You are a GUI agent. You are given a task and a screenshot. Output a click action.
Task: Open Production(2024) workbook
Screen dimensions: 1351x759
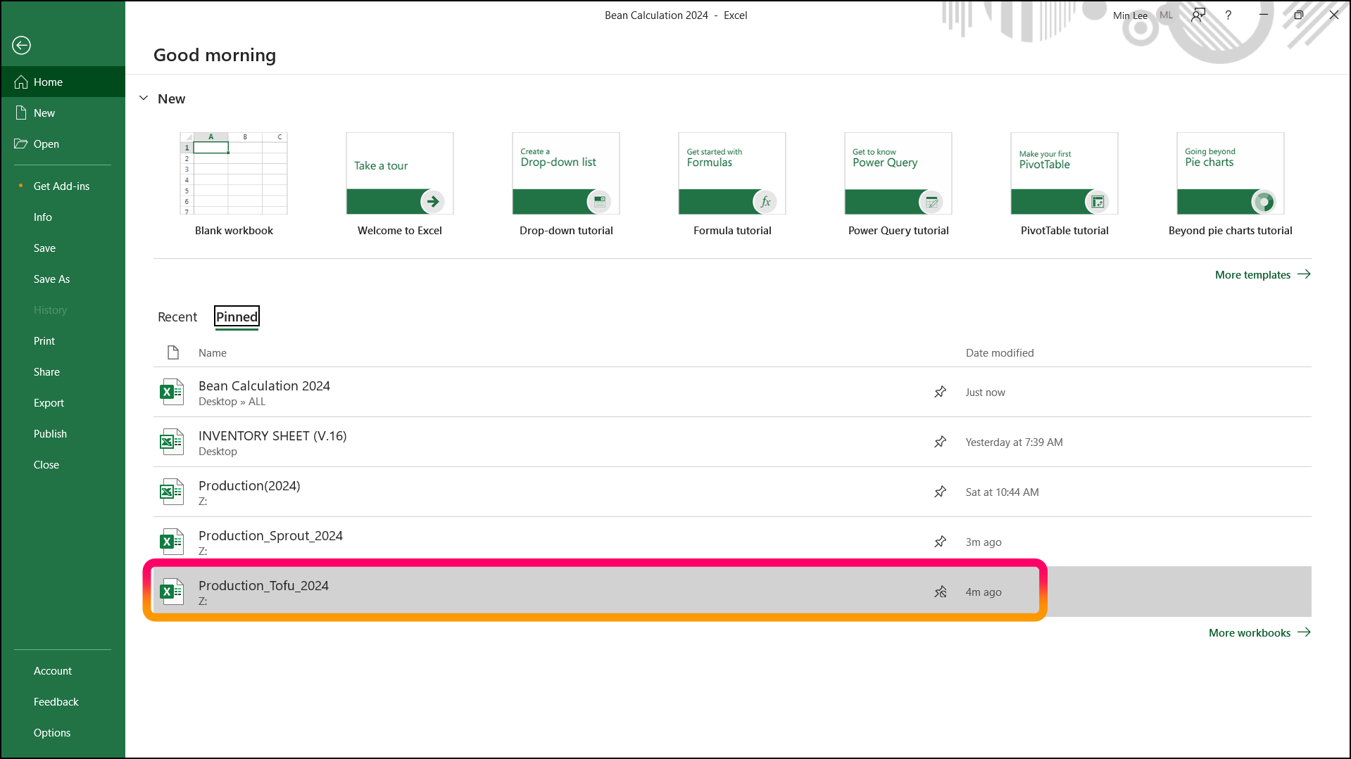click(x=732, y=492)
